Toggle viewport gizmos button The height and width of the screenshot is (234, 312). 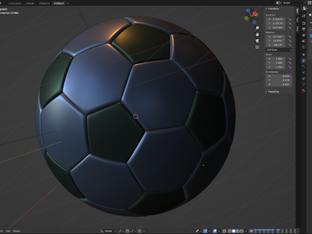205,231
